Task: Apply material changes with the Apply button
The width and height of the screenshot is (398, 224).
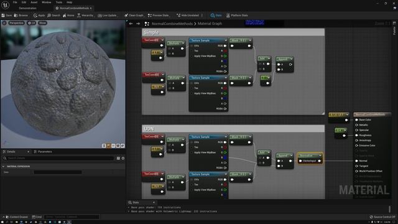Action: (x=39, y=16)
